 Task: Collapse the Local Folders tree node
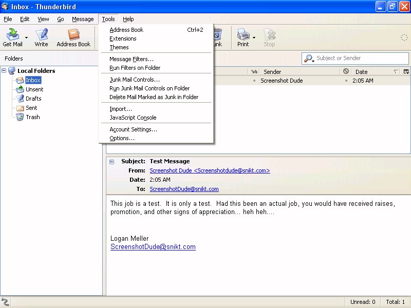4,70
